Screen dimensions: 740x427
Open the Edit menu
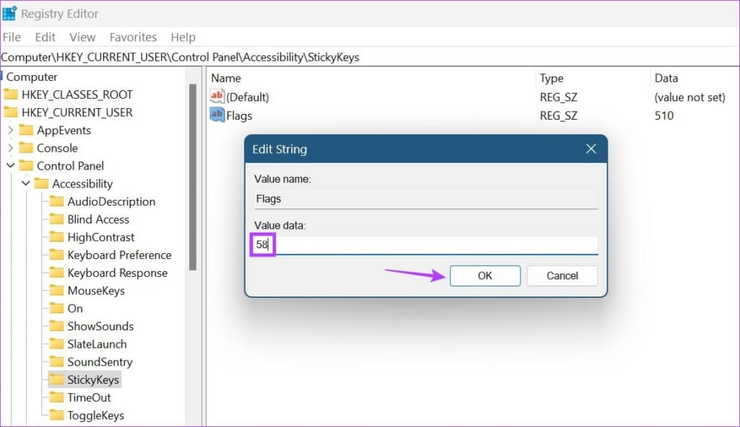pos(45,37)
